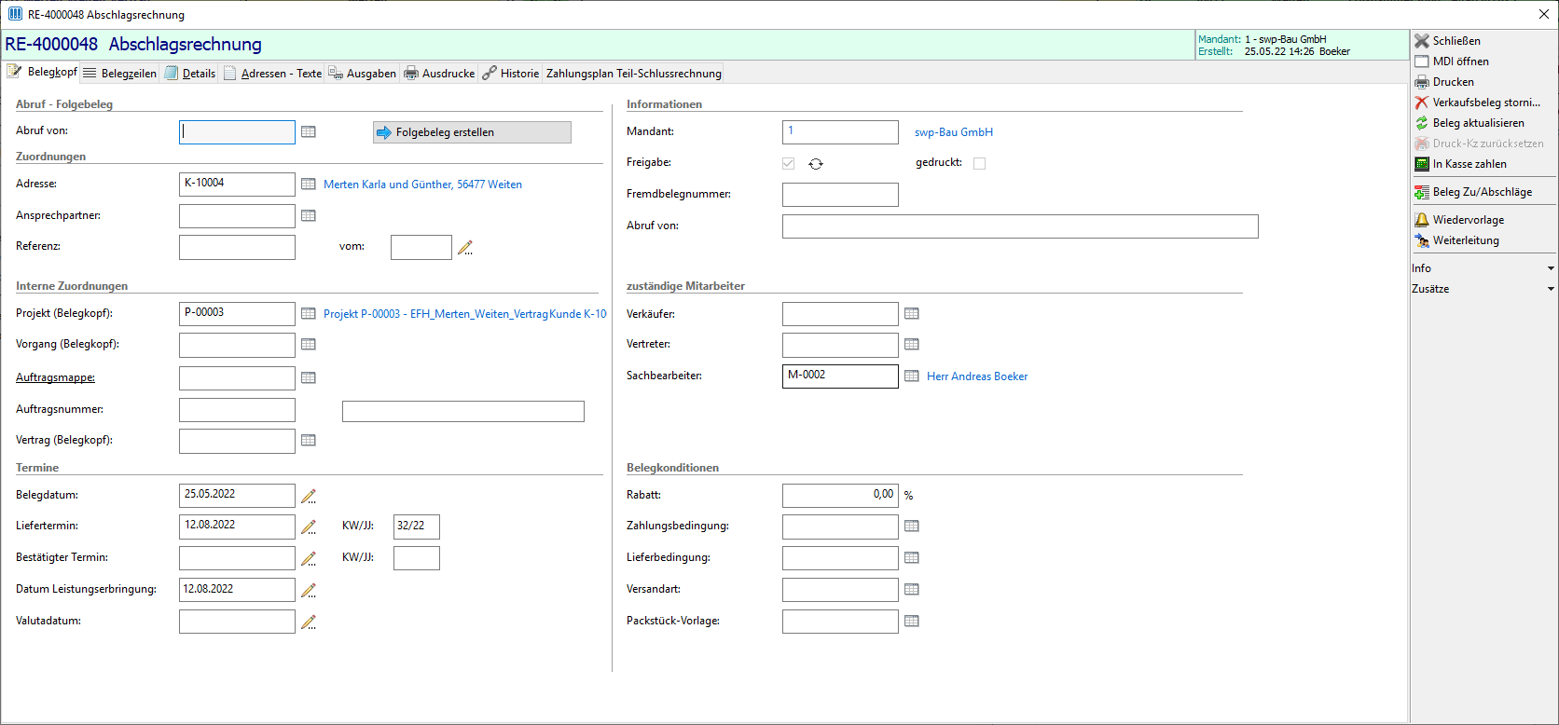
Task: Open the Ausdrucke tab
Action: click(x=439, y=74)
